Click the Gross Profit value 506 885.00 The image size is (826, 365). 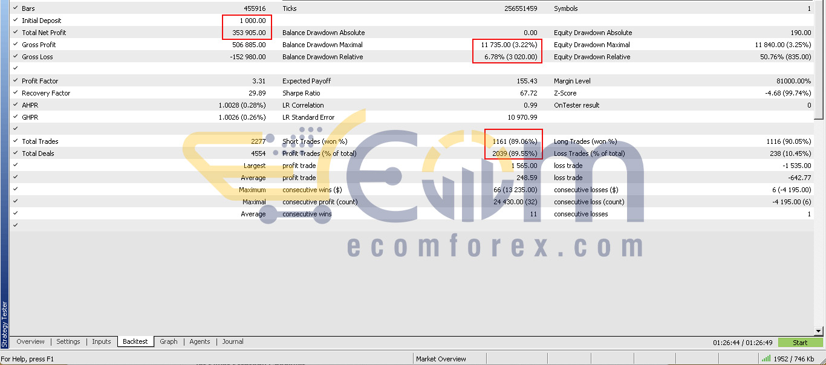249,45
